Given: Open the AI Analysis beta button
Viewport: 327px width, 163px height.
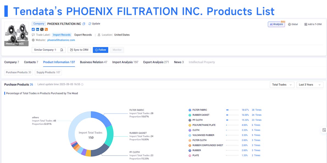Looking at the screenshot, I should click(x=276, y=24).
